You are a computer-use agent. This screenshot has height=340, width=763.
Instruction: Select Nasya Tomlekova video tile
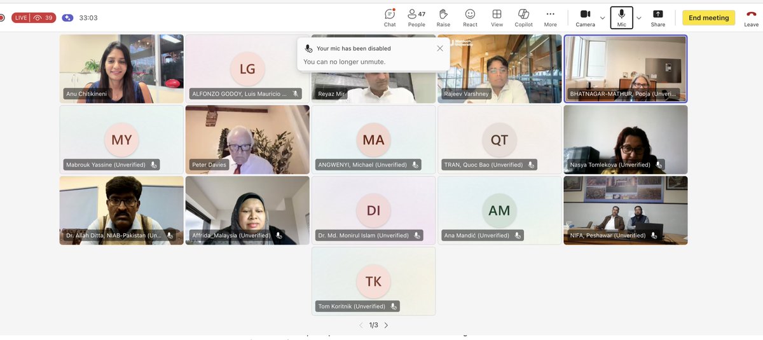click(x=626, y=140)
